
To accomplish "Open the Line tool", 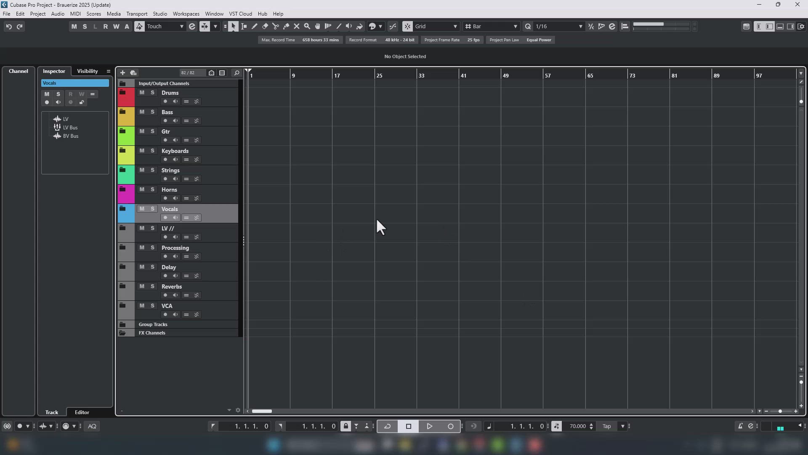I will point(339,26).
